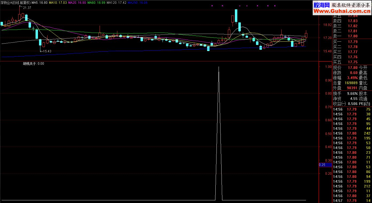The width and height of the screenshot is (372, 203).
Task: Click the 涨幅 3.49% value
Action: point(352,78)
